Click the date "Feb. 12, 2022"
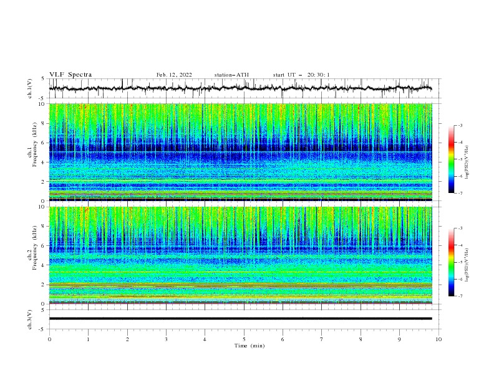This screenshot has width=494, height=381. tap(174, 75)
